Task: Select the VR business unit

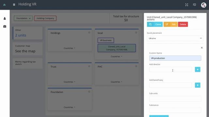Action: (x=106, y=40)
